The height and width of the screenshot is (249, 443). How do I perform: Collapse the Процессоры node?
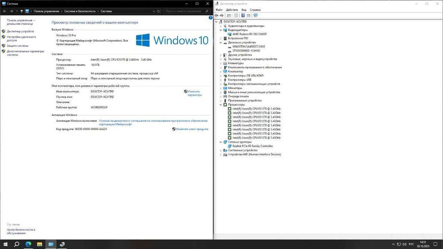tap(221, 105)
